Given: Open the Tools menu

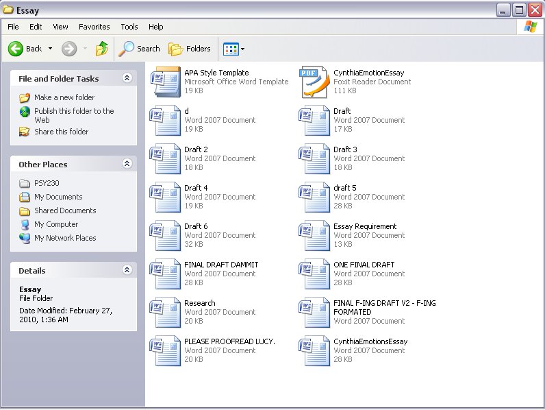Looking at the screenshot, I should (x=129, y=27).
